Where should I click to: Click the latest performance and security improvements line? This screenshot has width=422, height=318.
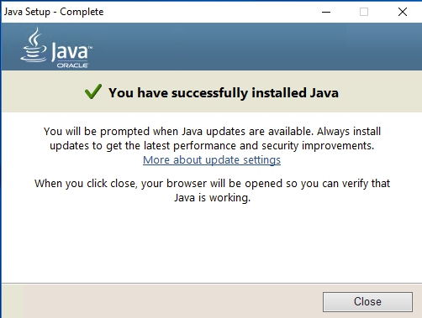click(212, 146)
